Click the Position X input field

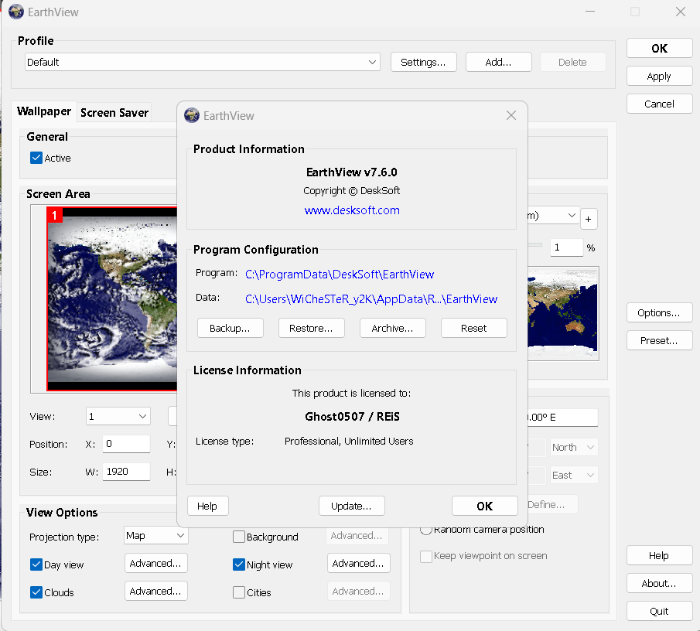(x=126, y=444)
